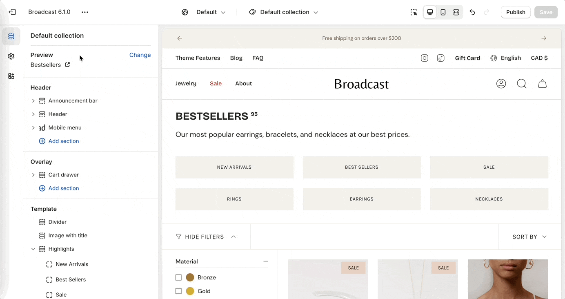Image resolution: width=565 pixels, height=299 pixels.
Task: Collapse the Highlights section tree
Action: point(33,249)
